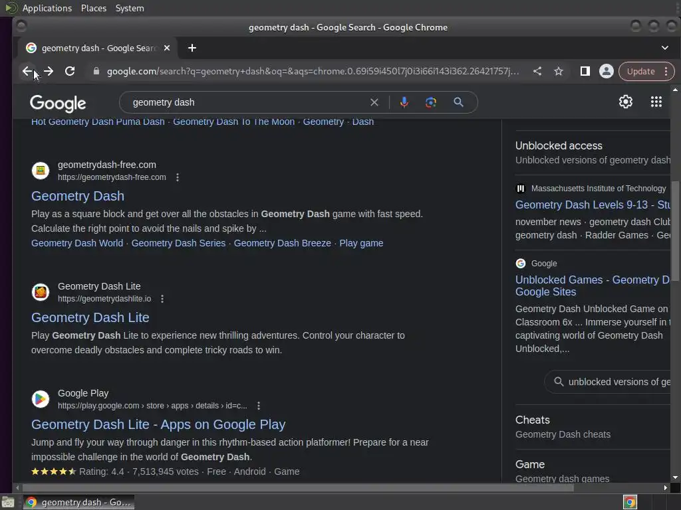Click the scroll-right arrow at bottom
681x510 pixels.
(x=665, y=488)
